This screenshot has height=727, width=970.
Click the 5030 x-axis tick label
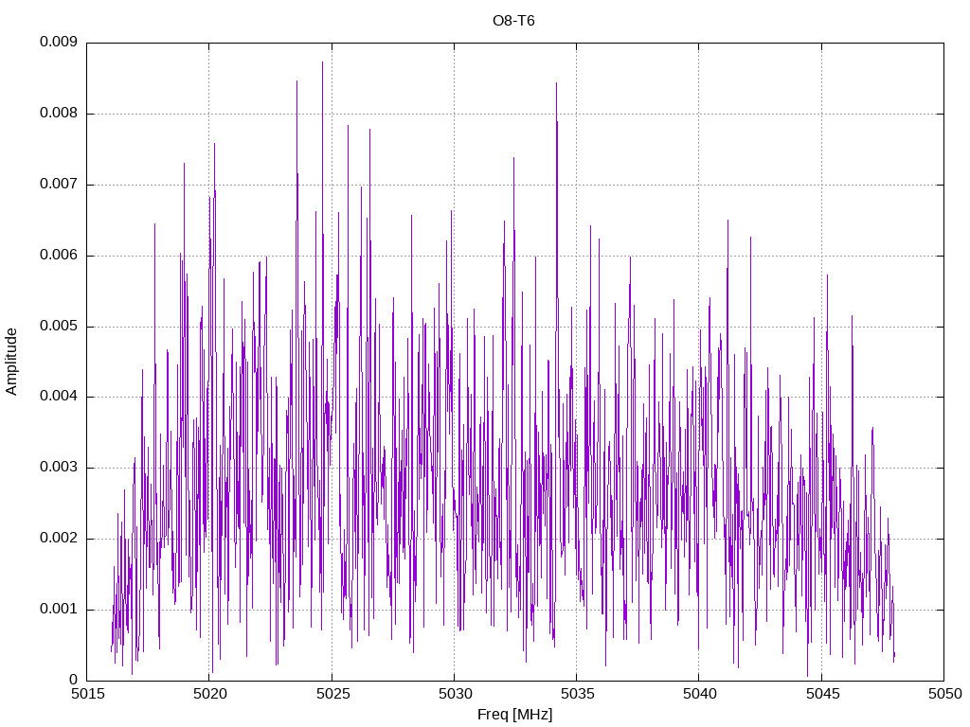pyautogui.click(x=455, y=694)
